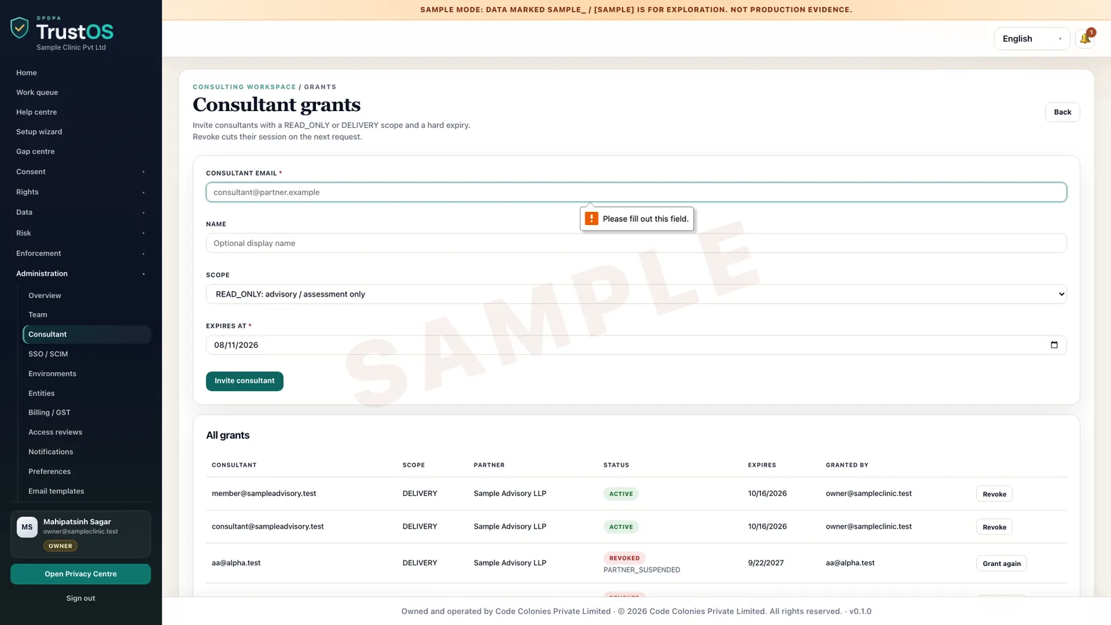Click Open Privacy Centre button
The width and height of the screenshot is (1111, 625).
click(81, 574)
